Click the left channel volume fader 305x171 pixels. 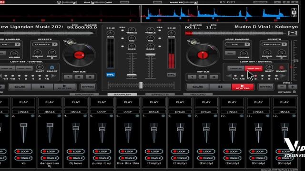click(132, 75)
